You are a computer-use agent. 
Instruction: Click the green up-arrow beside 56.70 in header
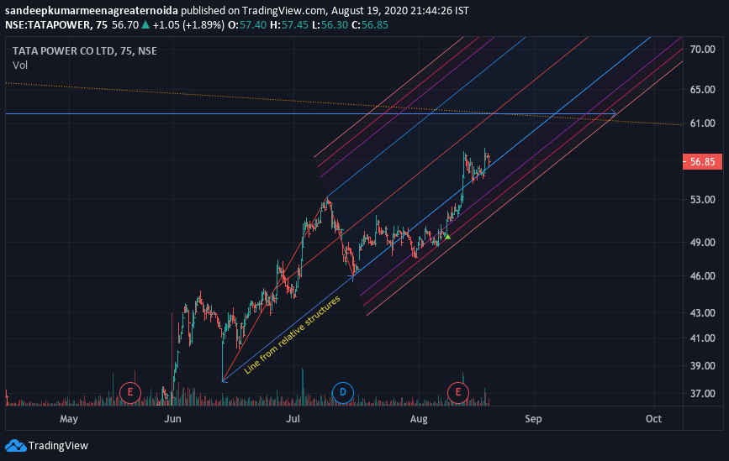[145, 24]
